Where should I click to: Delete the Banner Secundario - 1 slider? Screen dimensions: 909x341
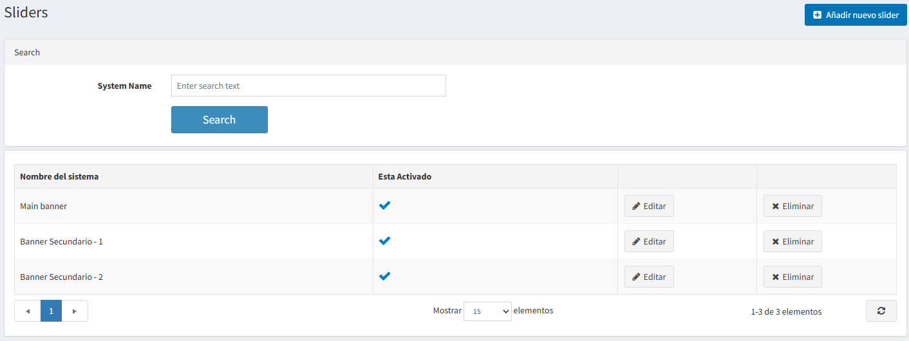pyautogui.click(x=792, y=241)
